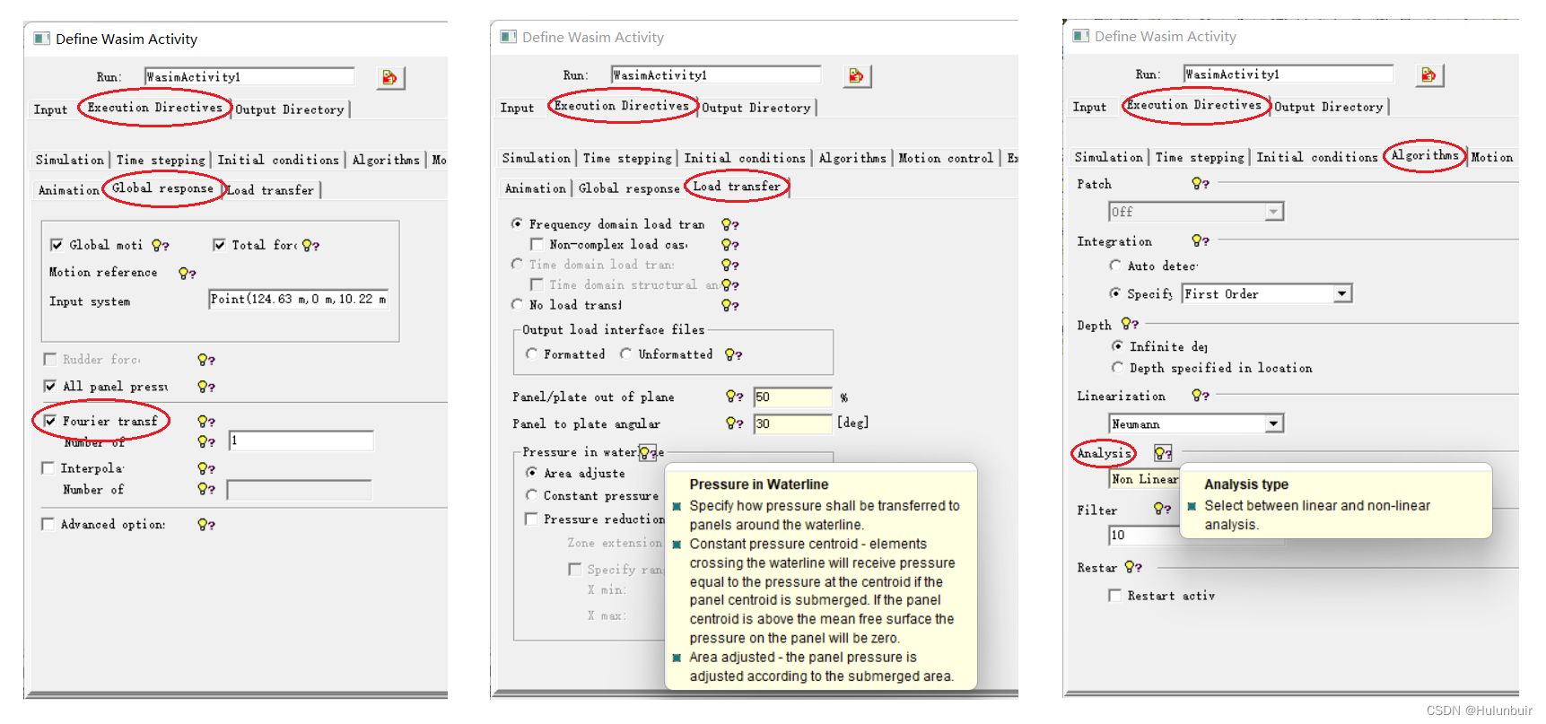
Task: Click Input system point field
Action: (299, 300)
